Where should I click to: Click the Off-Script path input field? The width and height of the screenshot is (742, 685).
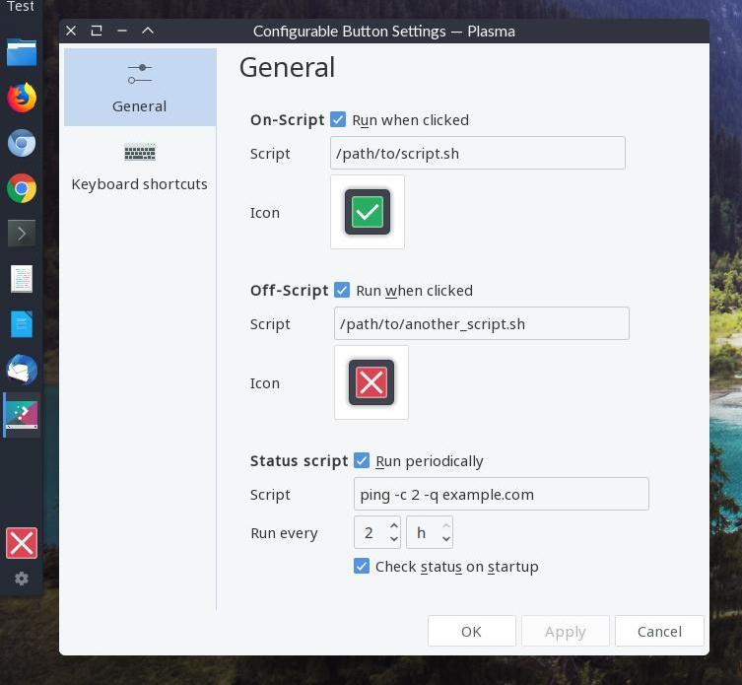481,323
